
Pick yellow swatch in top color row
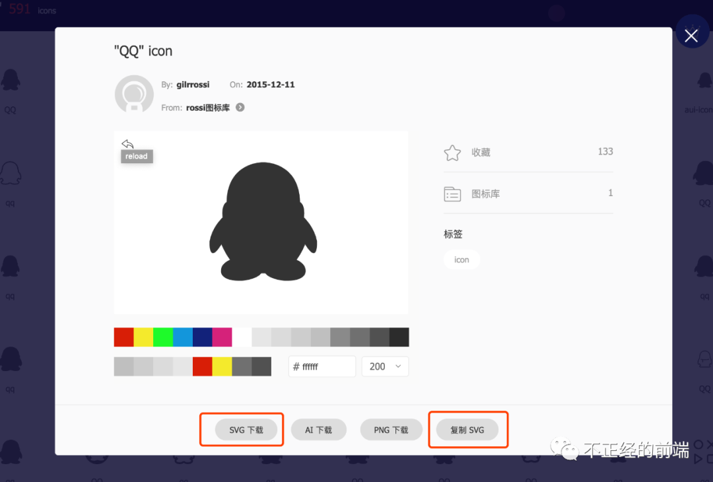coord(143,337)
